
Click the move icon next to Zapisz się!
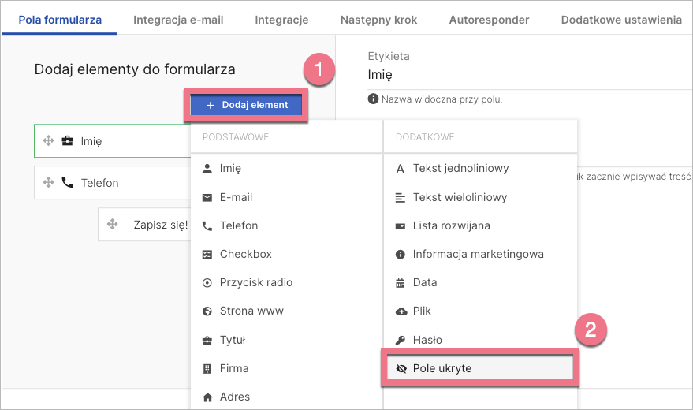(x=111, y=225)
